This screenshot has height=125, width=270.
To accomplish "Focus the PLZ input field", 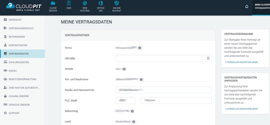I will [126, 101].
